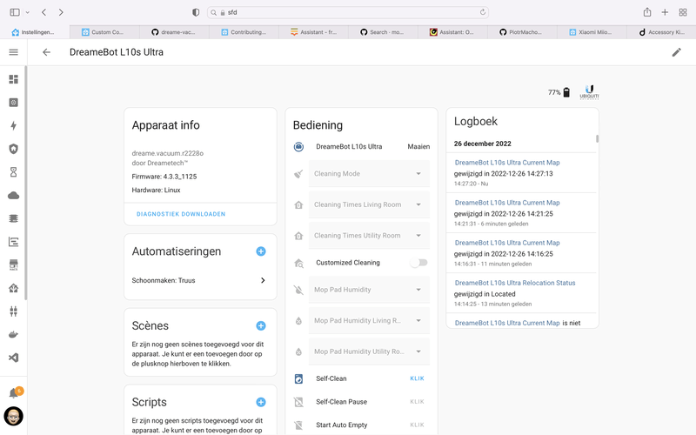Click KLIK for Self-Clean Pause
The width and height of the screenshot is (696, 435).
[x=417, y=402]
